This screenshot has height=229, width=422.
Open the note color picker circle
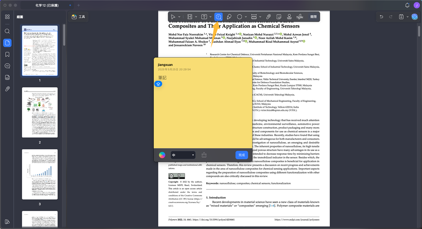(162, 155)
